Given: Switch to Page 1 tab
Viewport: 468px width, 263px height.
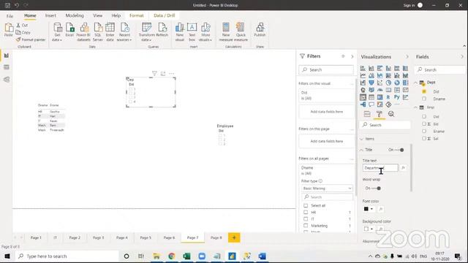Looking at the screenshot, I should [x=36, y=237].
